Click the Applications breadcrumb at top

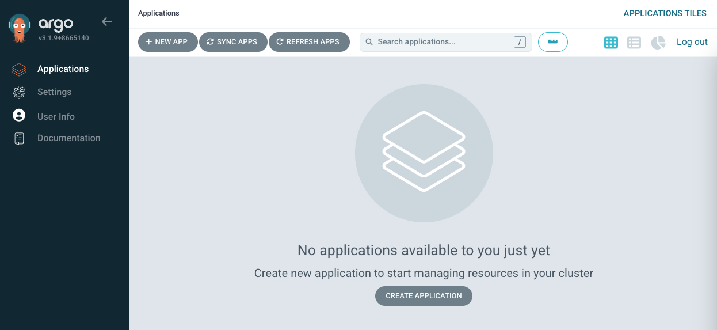coord(159,13)
